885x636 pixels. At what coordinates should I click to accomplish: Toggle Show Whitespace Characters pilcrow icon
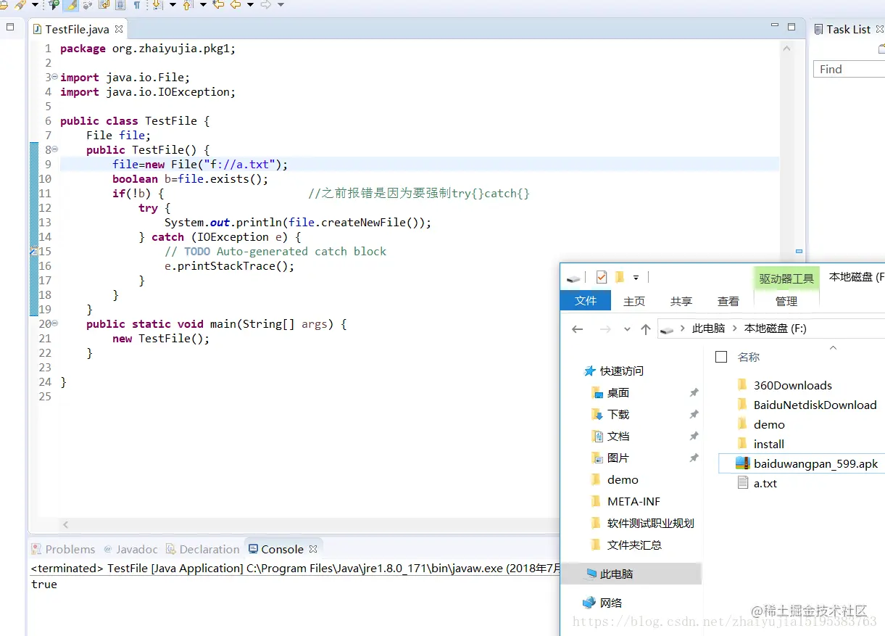click(x=136, y=4)
